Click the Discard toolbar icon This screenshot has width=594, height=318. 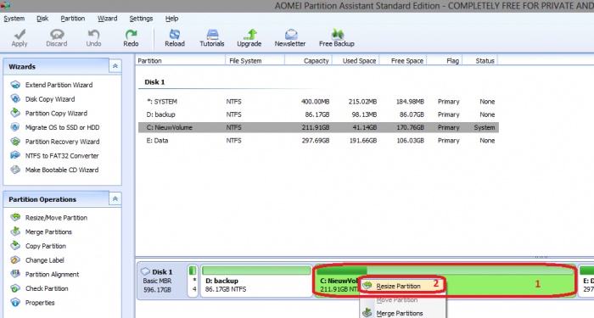click(57, 34)
